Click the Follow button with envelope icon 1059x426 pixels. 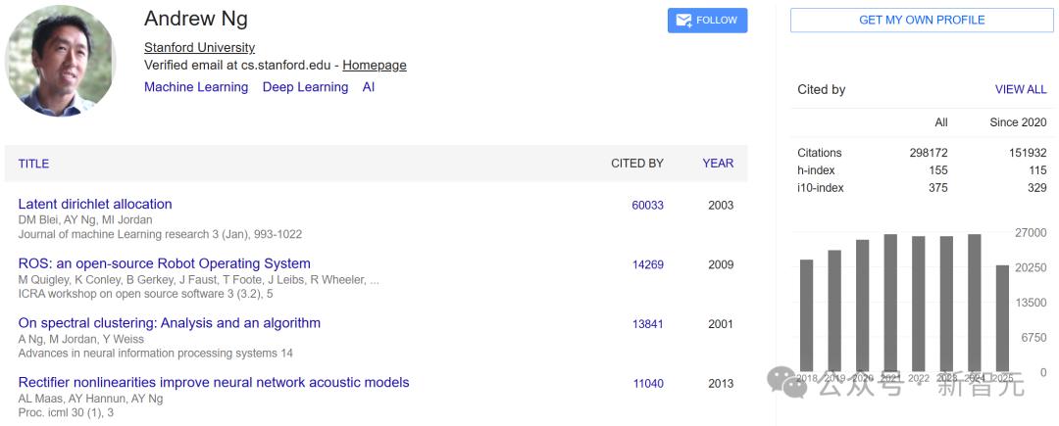[x=707, y=21]
